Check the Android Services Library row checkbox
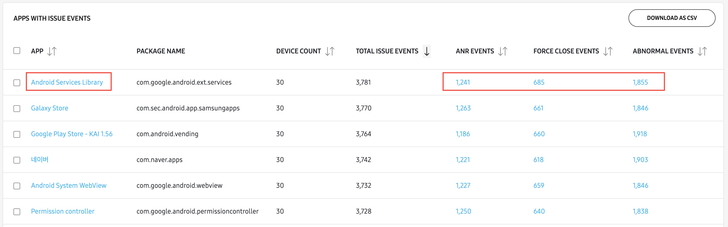Image resolution: width=728 pixels, height=227 pixels. tap(17, 83)
